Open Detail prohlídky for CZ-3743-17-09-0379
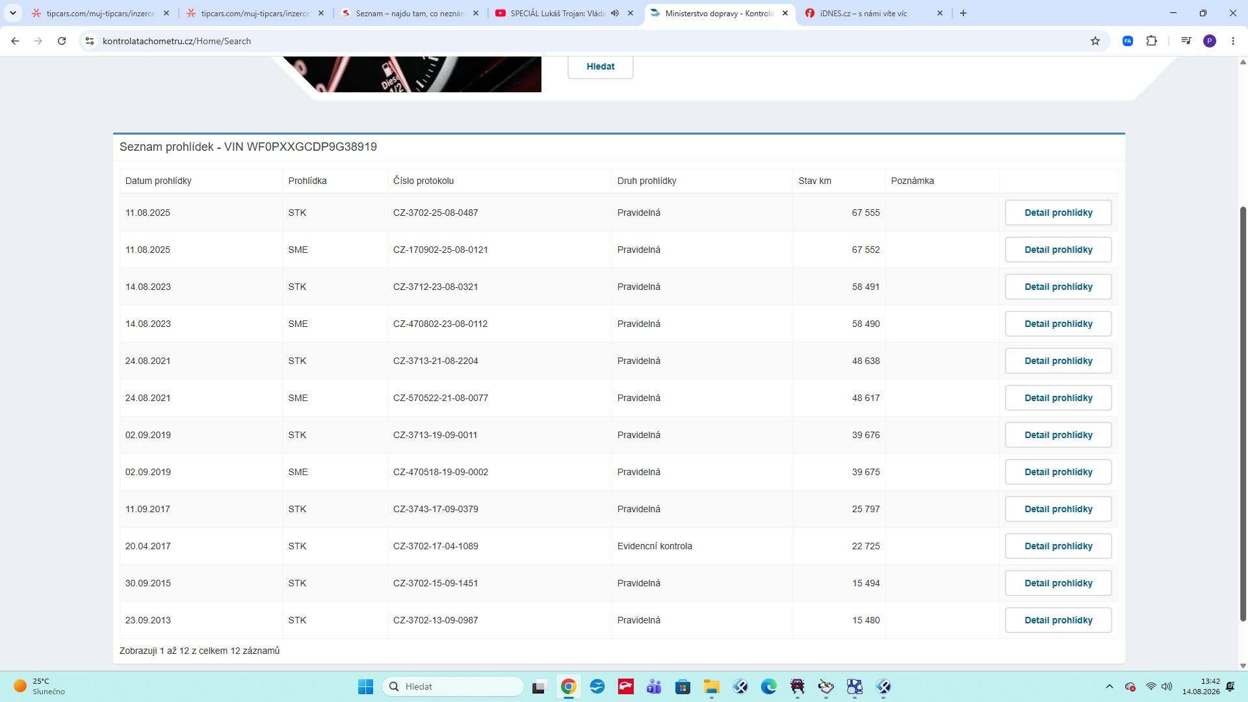 pos(1058,509)
